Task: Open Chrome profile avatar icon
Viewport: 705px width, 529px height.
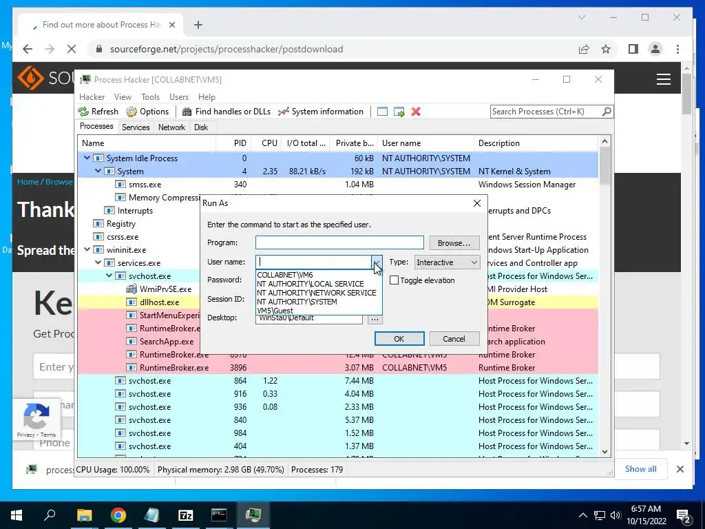Action: [655, 49]
